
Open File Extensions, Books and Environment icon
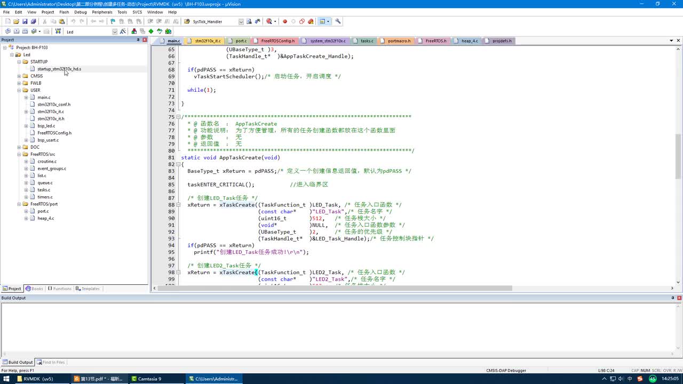click(134, 31)
